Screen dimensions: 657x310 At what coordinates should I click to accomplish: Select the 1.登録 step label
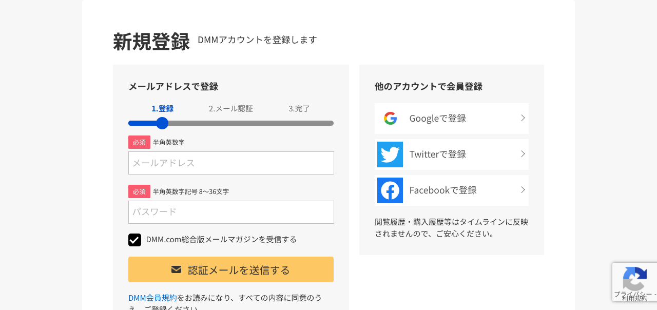coord(162,108)
